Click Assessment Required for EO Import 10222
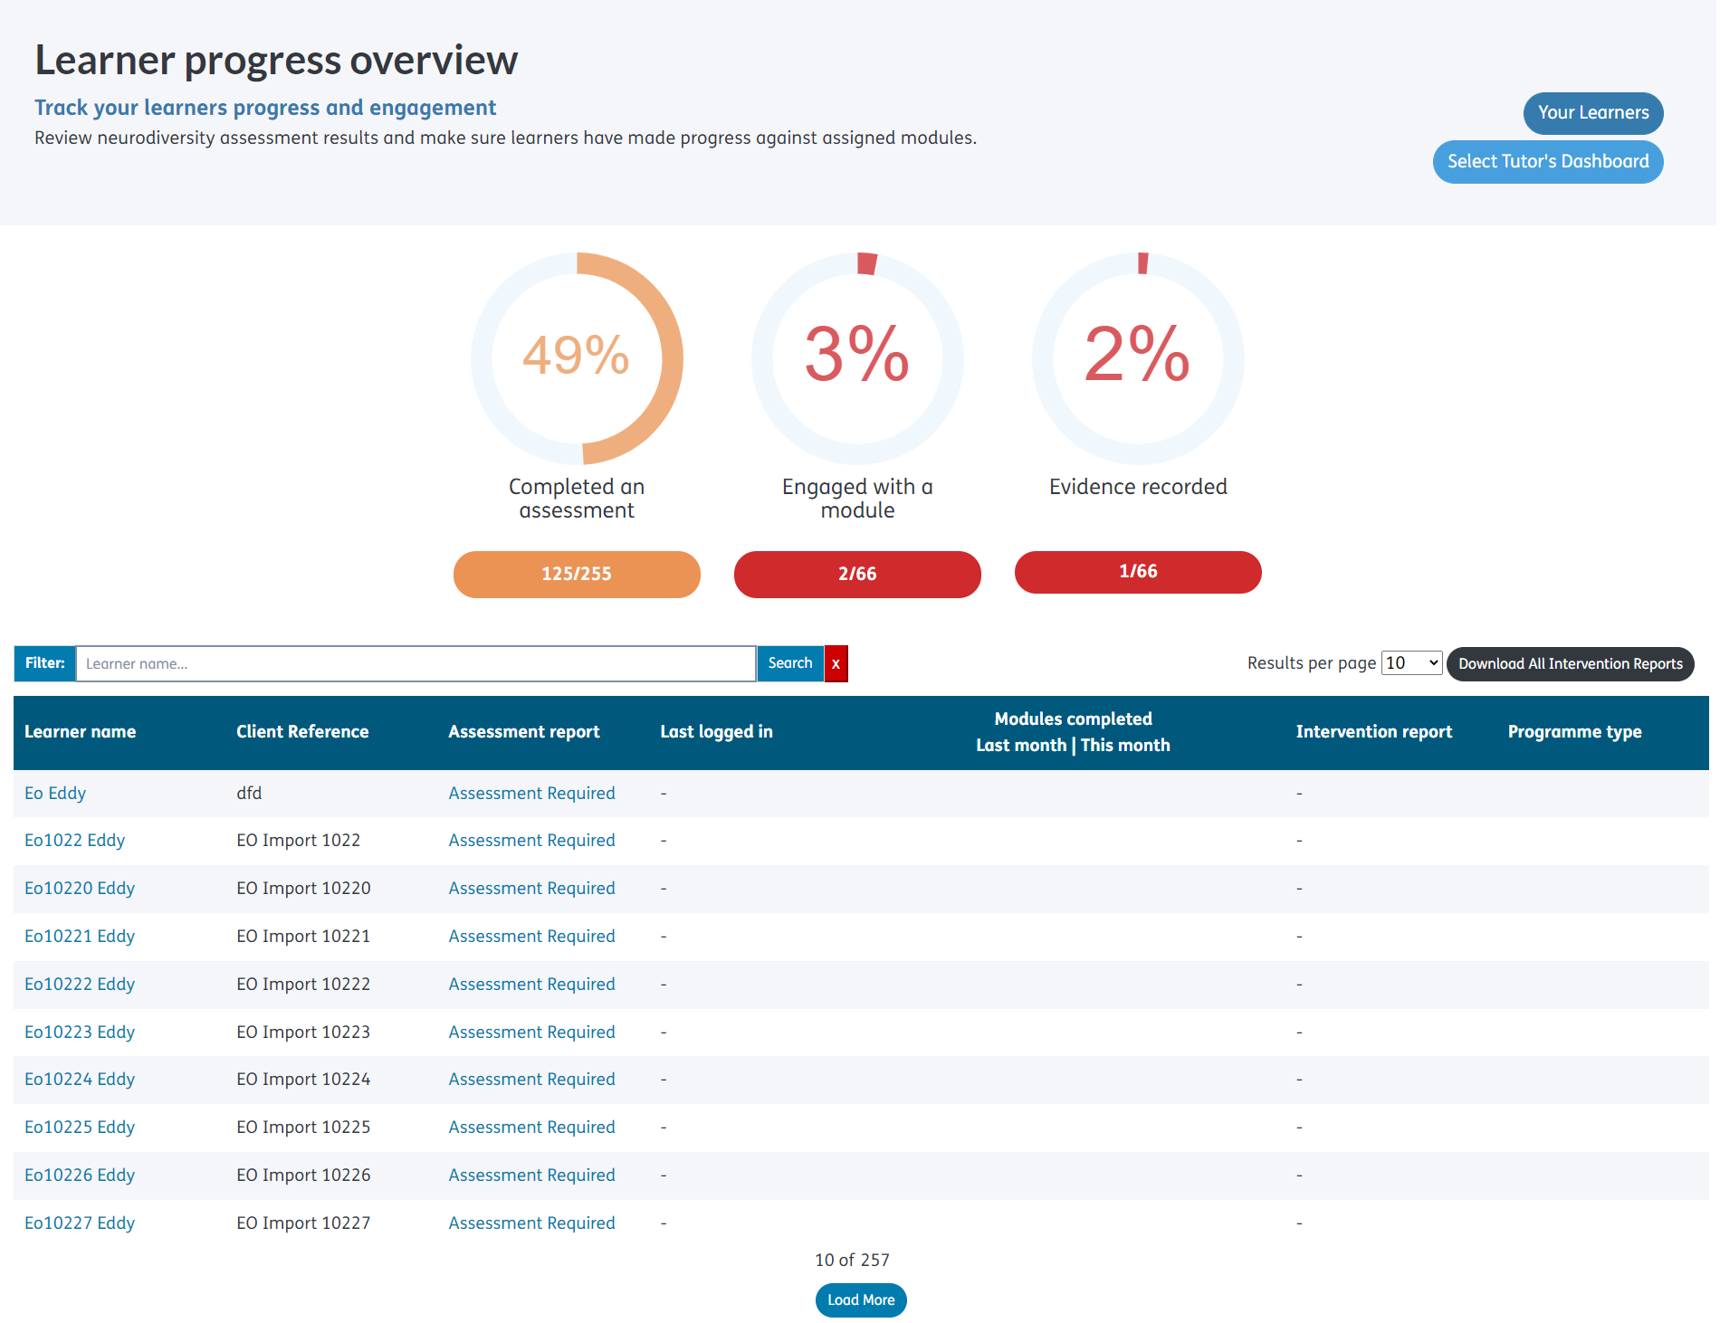The image size is (1720, 1323). click(x=531, y=985)
